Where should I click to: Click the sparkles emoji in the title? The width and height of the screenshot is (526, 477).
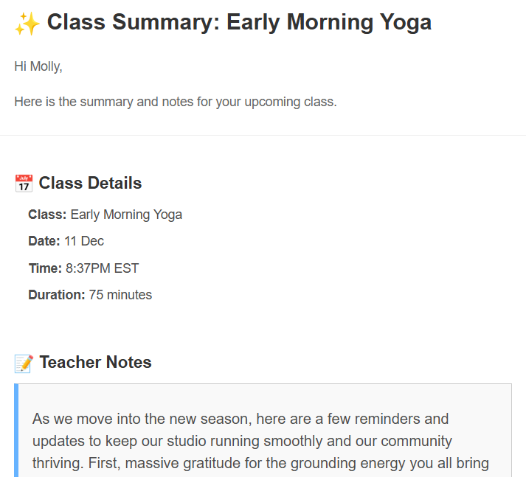tap(27, 23)
